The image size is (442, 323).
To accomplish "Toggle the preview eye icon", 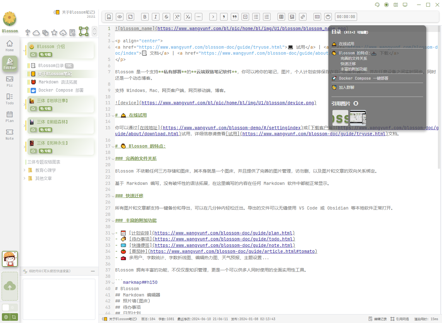I will 120,17.
